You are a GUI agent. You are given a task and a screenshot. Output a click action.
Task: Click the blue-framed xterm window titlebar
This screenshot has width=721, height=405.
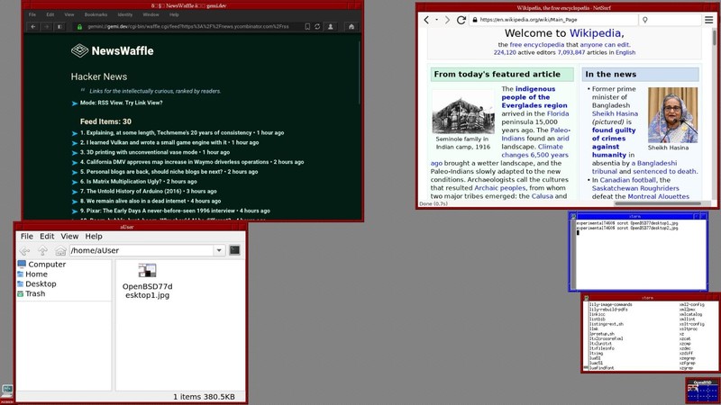pyautogui.click(x=635, y=216)
